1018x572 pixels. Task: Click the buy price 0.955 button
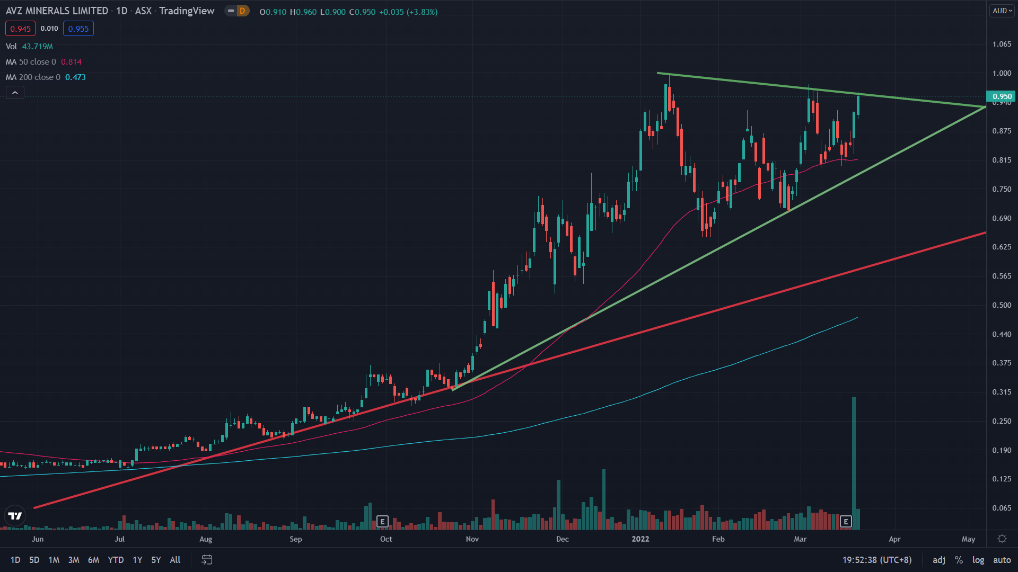78,29
